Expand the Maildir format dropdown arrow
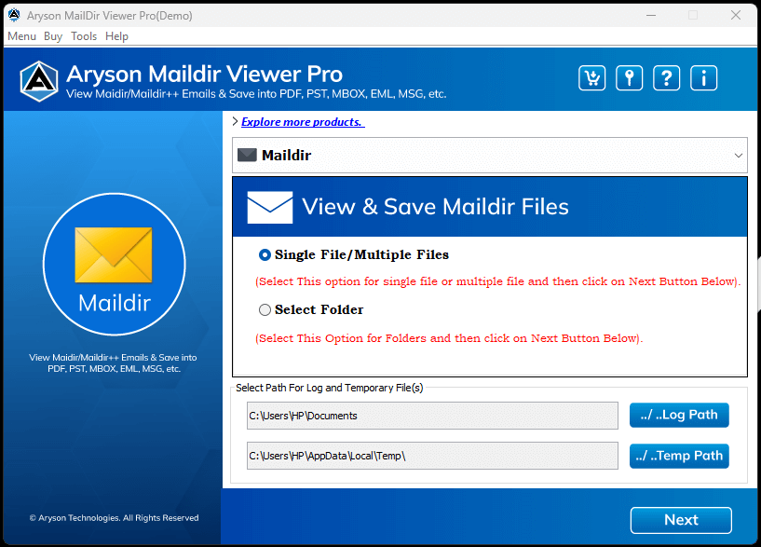Image resolution: width=761 pixels, height=547 pixels. pos(739,156)
